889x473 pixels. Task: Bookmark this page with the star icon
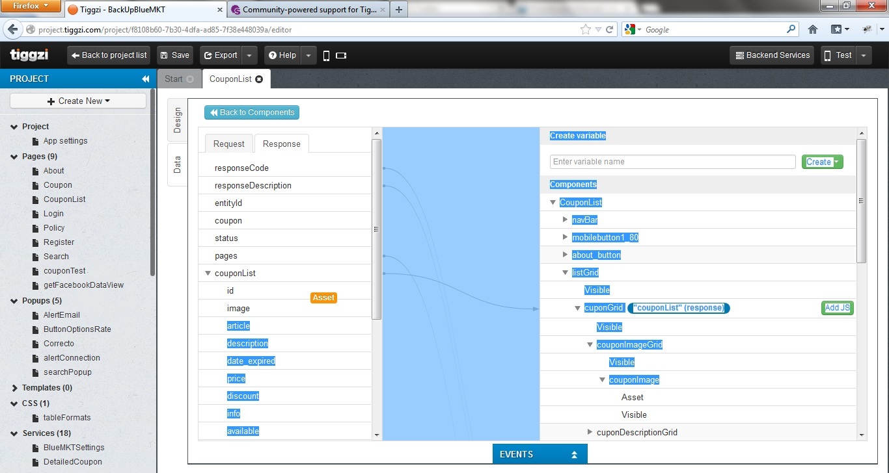coord(586,29)
